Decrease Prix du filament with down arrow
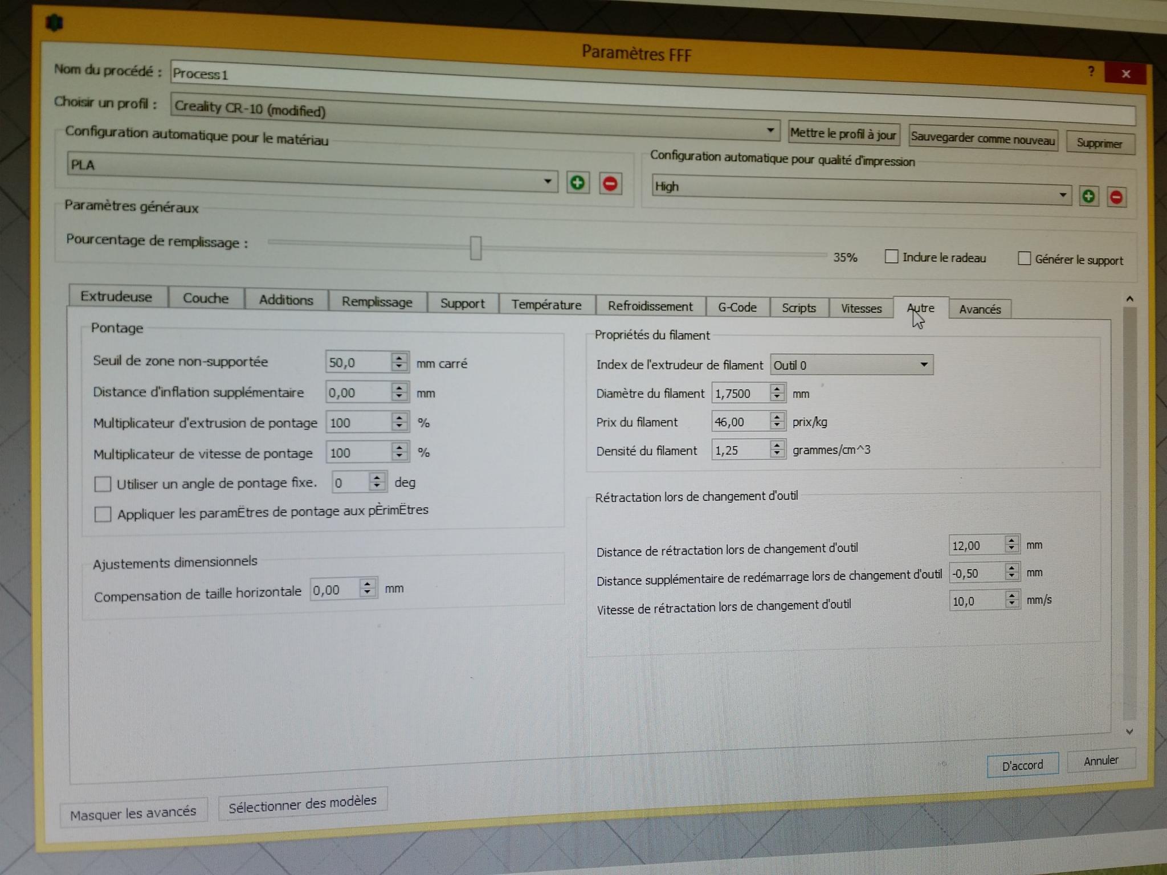The height and width of the screenshot is (875, 1167). coord(777,426)
